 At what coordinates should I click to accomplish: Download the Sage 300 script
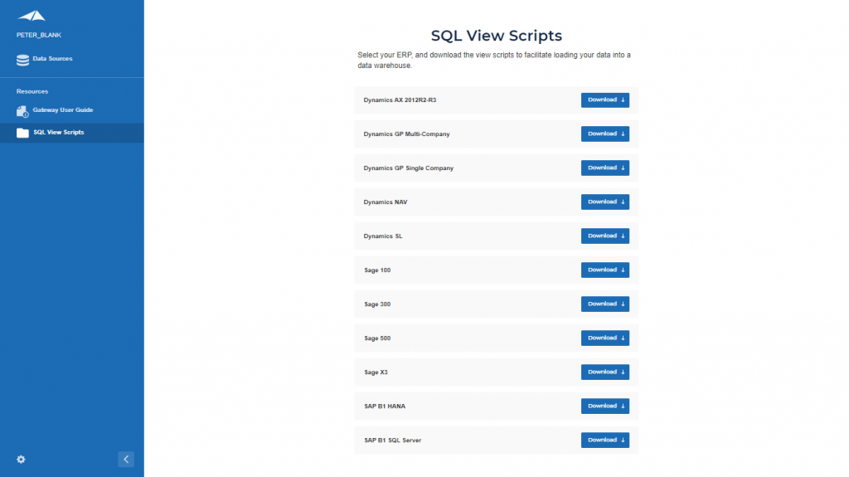pos(604,304)
